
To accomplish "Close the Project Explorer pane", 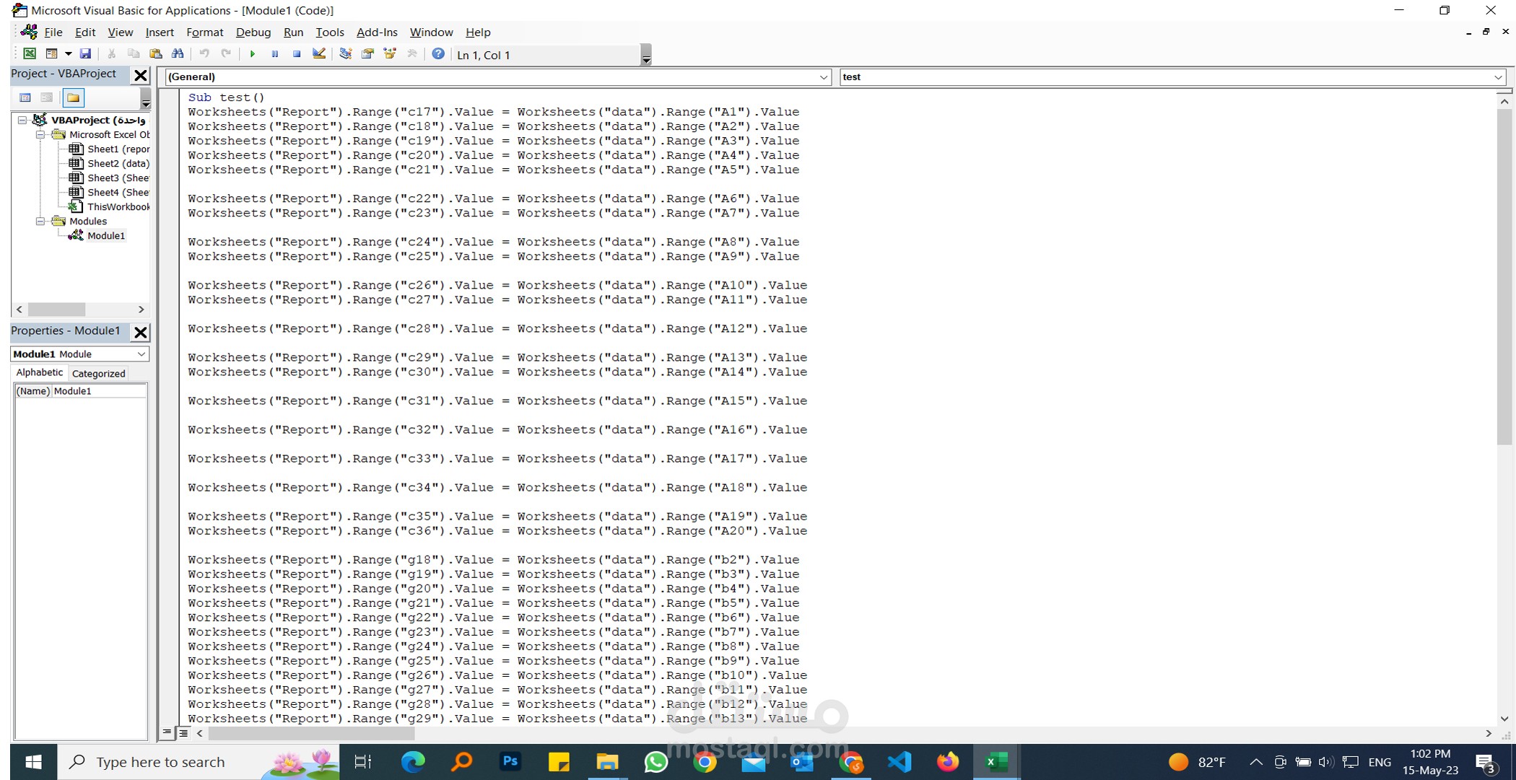I will pos(141,75).
